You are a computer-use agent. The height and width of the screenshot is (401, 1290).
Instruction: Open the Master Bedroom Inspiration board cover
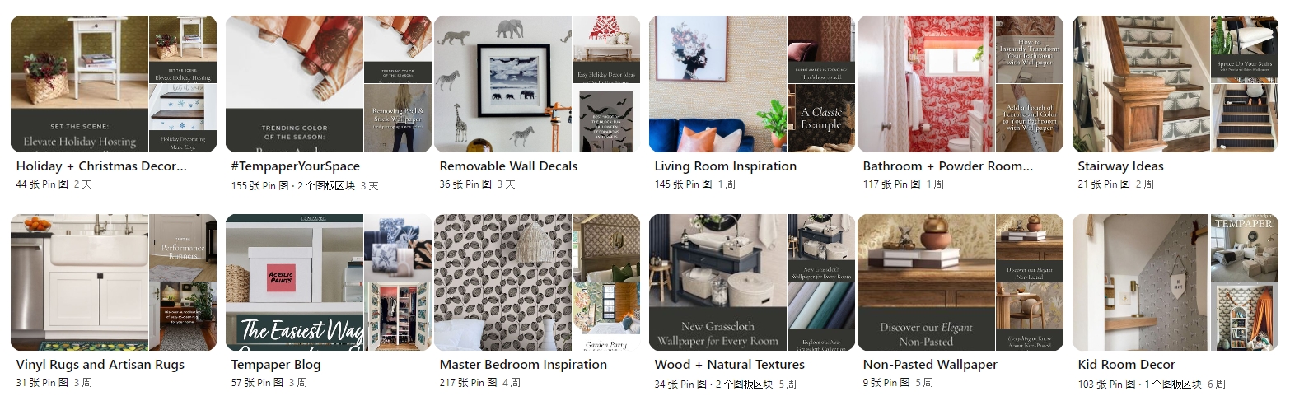click(x=537, y=282)
